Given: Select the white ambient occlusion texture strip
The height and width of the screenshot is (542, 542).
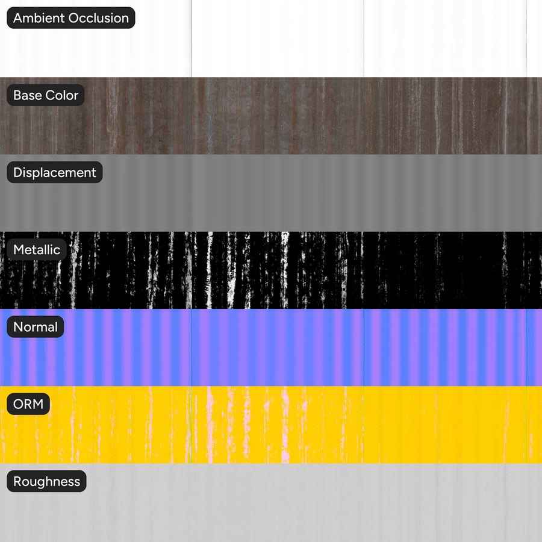Looking at the screenshot, I should pos(271,39).
